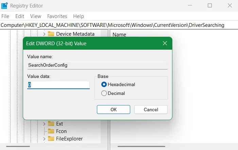The height and width of the screenshot is (150, 238).
Task: Open the Favorites menu
Action: pos(57,16)
